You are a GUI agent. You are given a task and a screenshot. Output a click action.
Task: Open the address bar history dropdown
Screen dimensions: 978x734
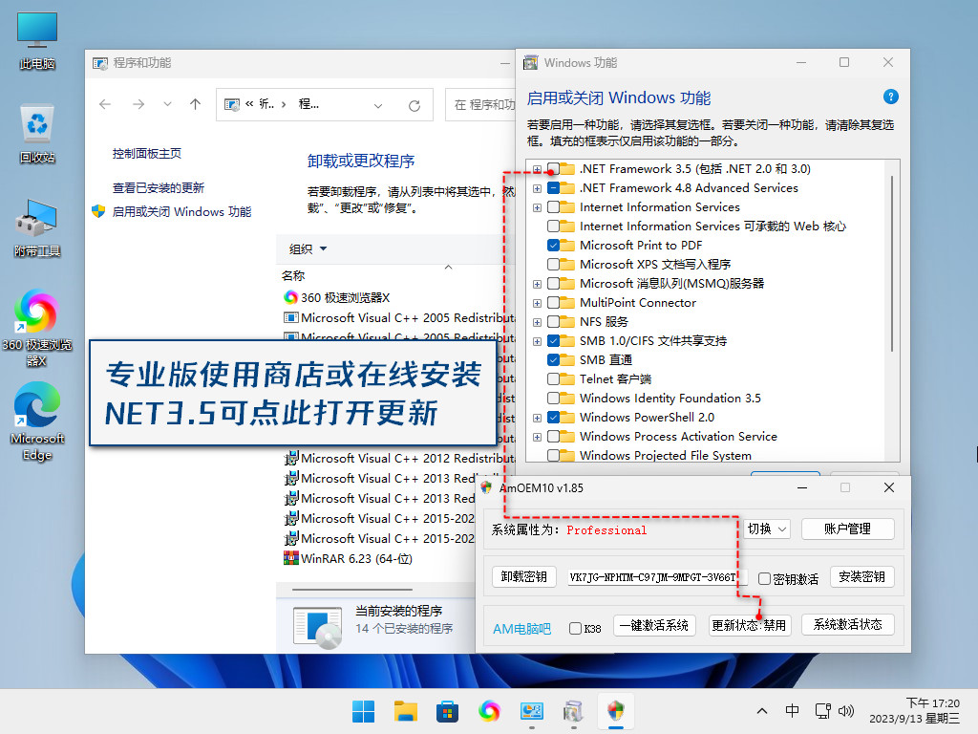coord(378,105)
